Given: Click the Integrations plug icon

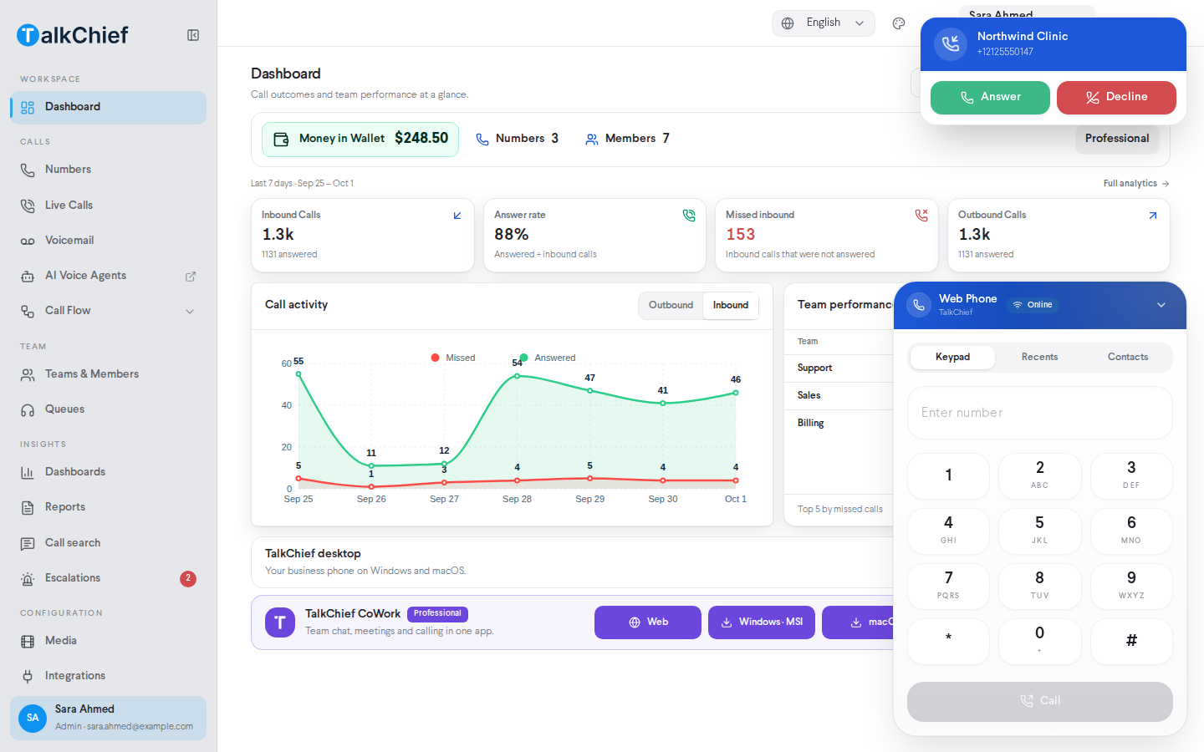Looking at the screenshot, I should pyautogui.click(x=28, y=676).
